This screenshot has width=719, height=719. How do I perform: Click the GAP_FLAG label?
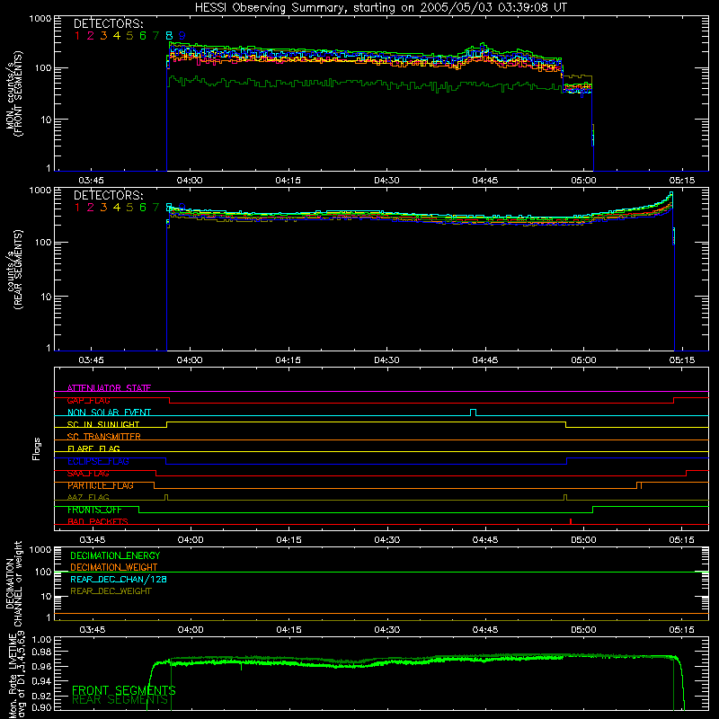88,400
